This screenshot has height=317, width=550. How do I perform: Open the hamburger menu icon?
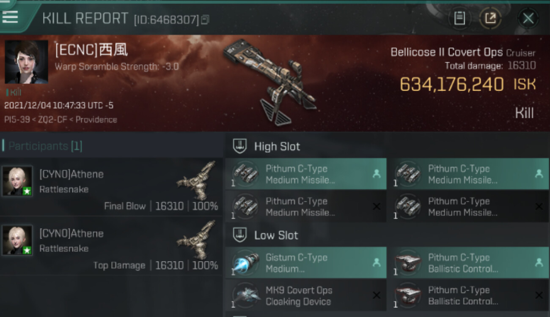pos(10,16)
